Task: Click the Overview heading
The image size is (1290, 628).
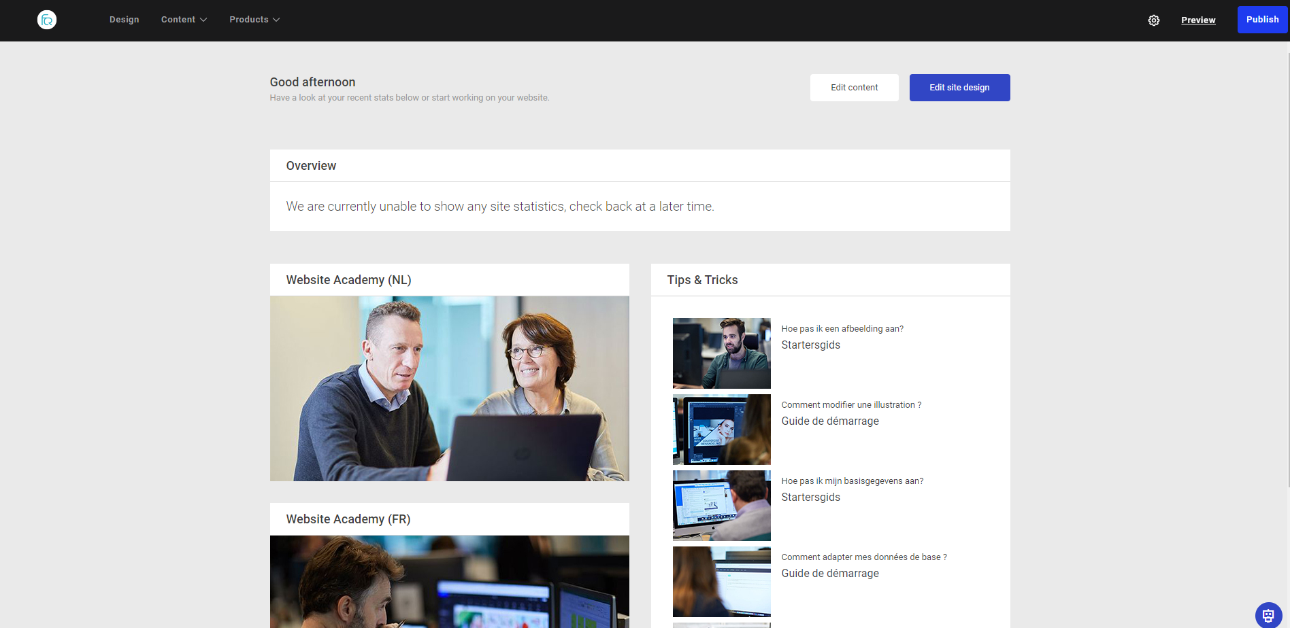Action: [x=311, y=166]
